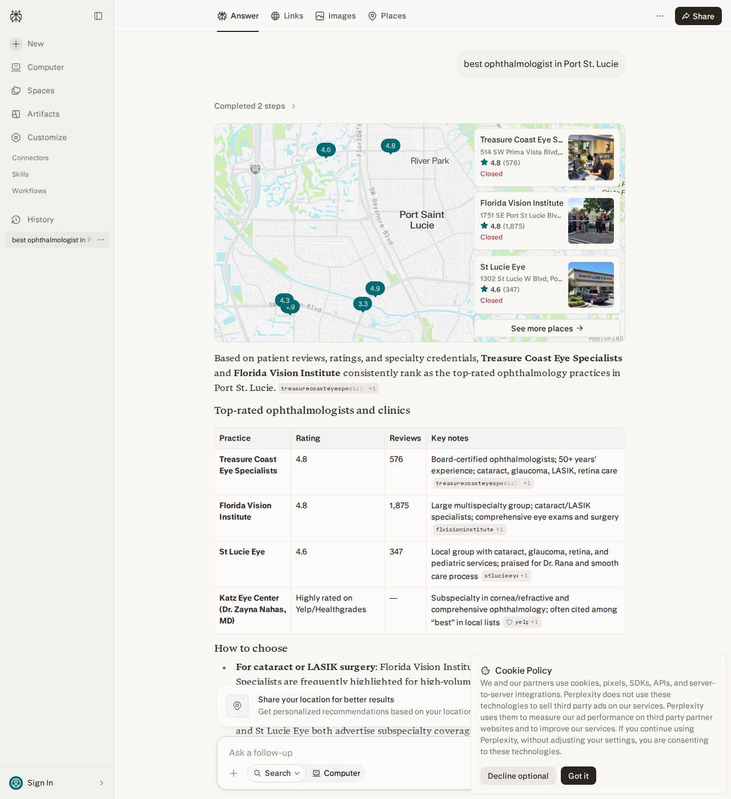Viewport: 731px width, 799px height.
Task: Start a New thread with plus icon
Action: point(27,44)
